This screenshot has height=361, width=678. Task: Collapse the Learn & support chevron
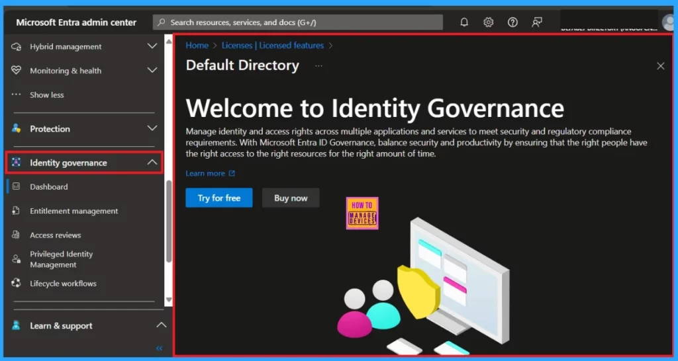[161, 325]
